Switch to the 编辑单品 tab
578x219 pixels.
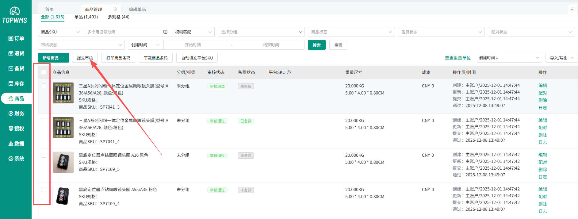pos(137,10)
